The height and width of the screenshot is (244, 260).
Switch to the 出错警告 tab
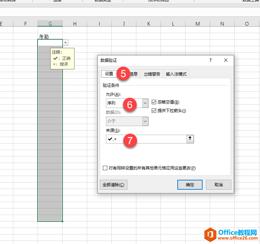[152, 74]
